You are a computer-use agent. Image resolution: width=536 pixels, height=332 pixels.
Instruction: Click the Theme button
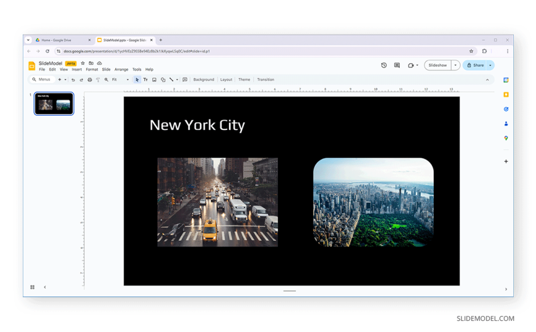(244, 79)
